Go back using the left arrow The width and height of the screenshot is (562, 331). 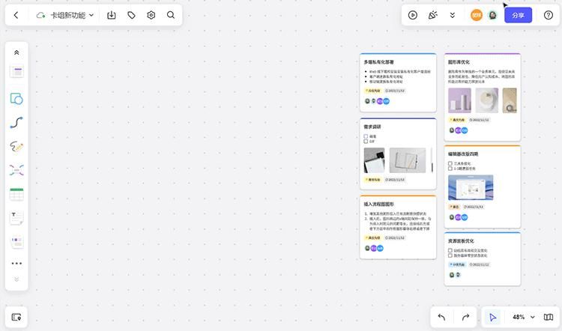tap(16, 15)
